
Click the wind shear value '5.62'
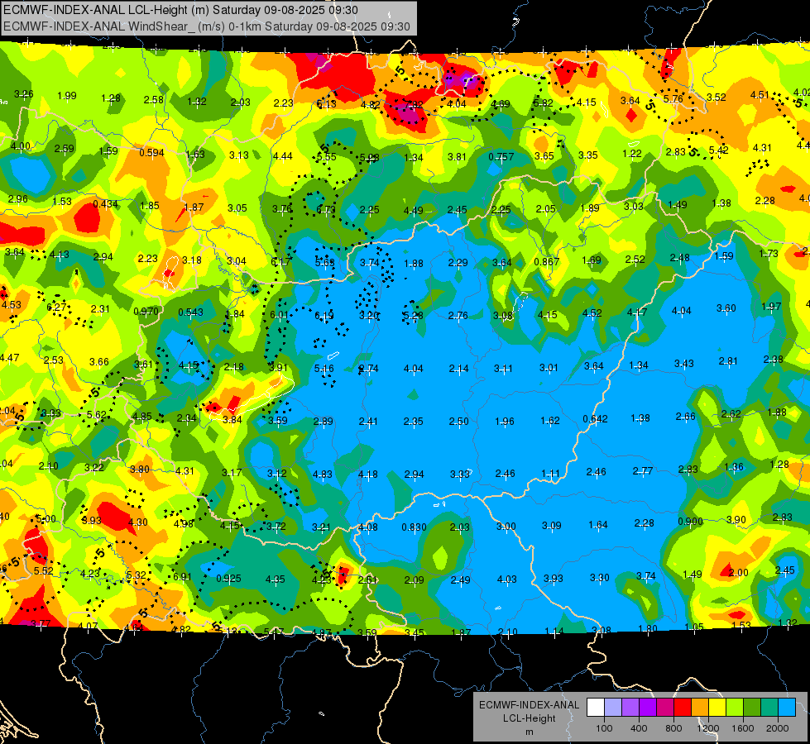(97, 415)
